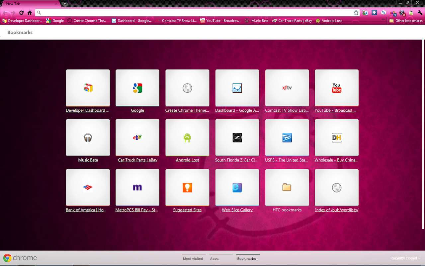Click the Bank of America link below tile

click(86, 210)
